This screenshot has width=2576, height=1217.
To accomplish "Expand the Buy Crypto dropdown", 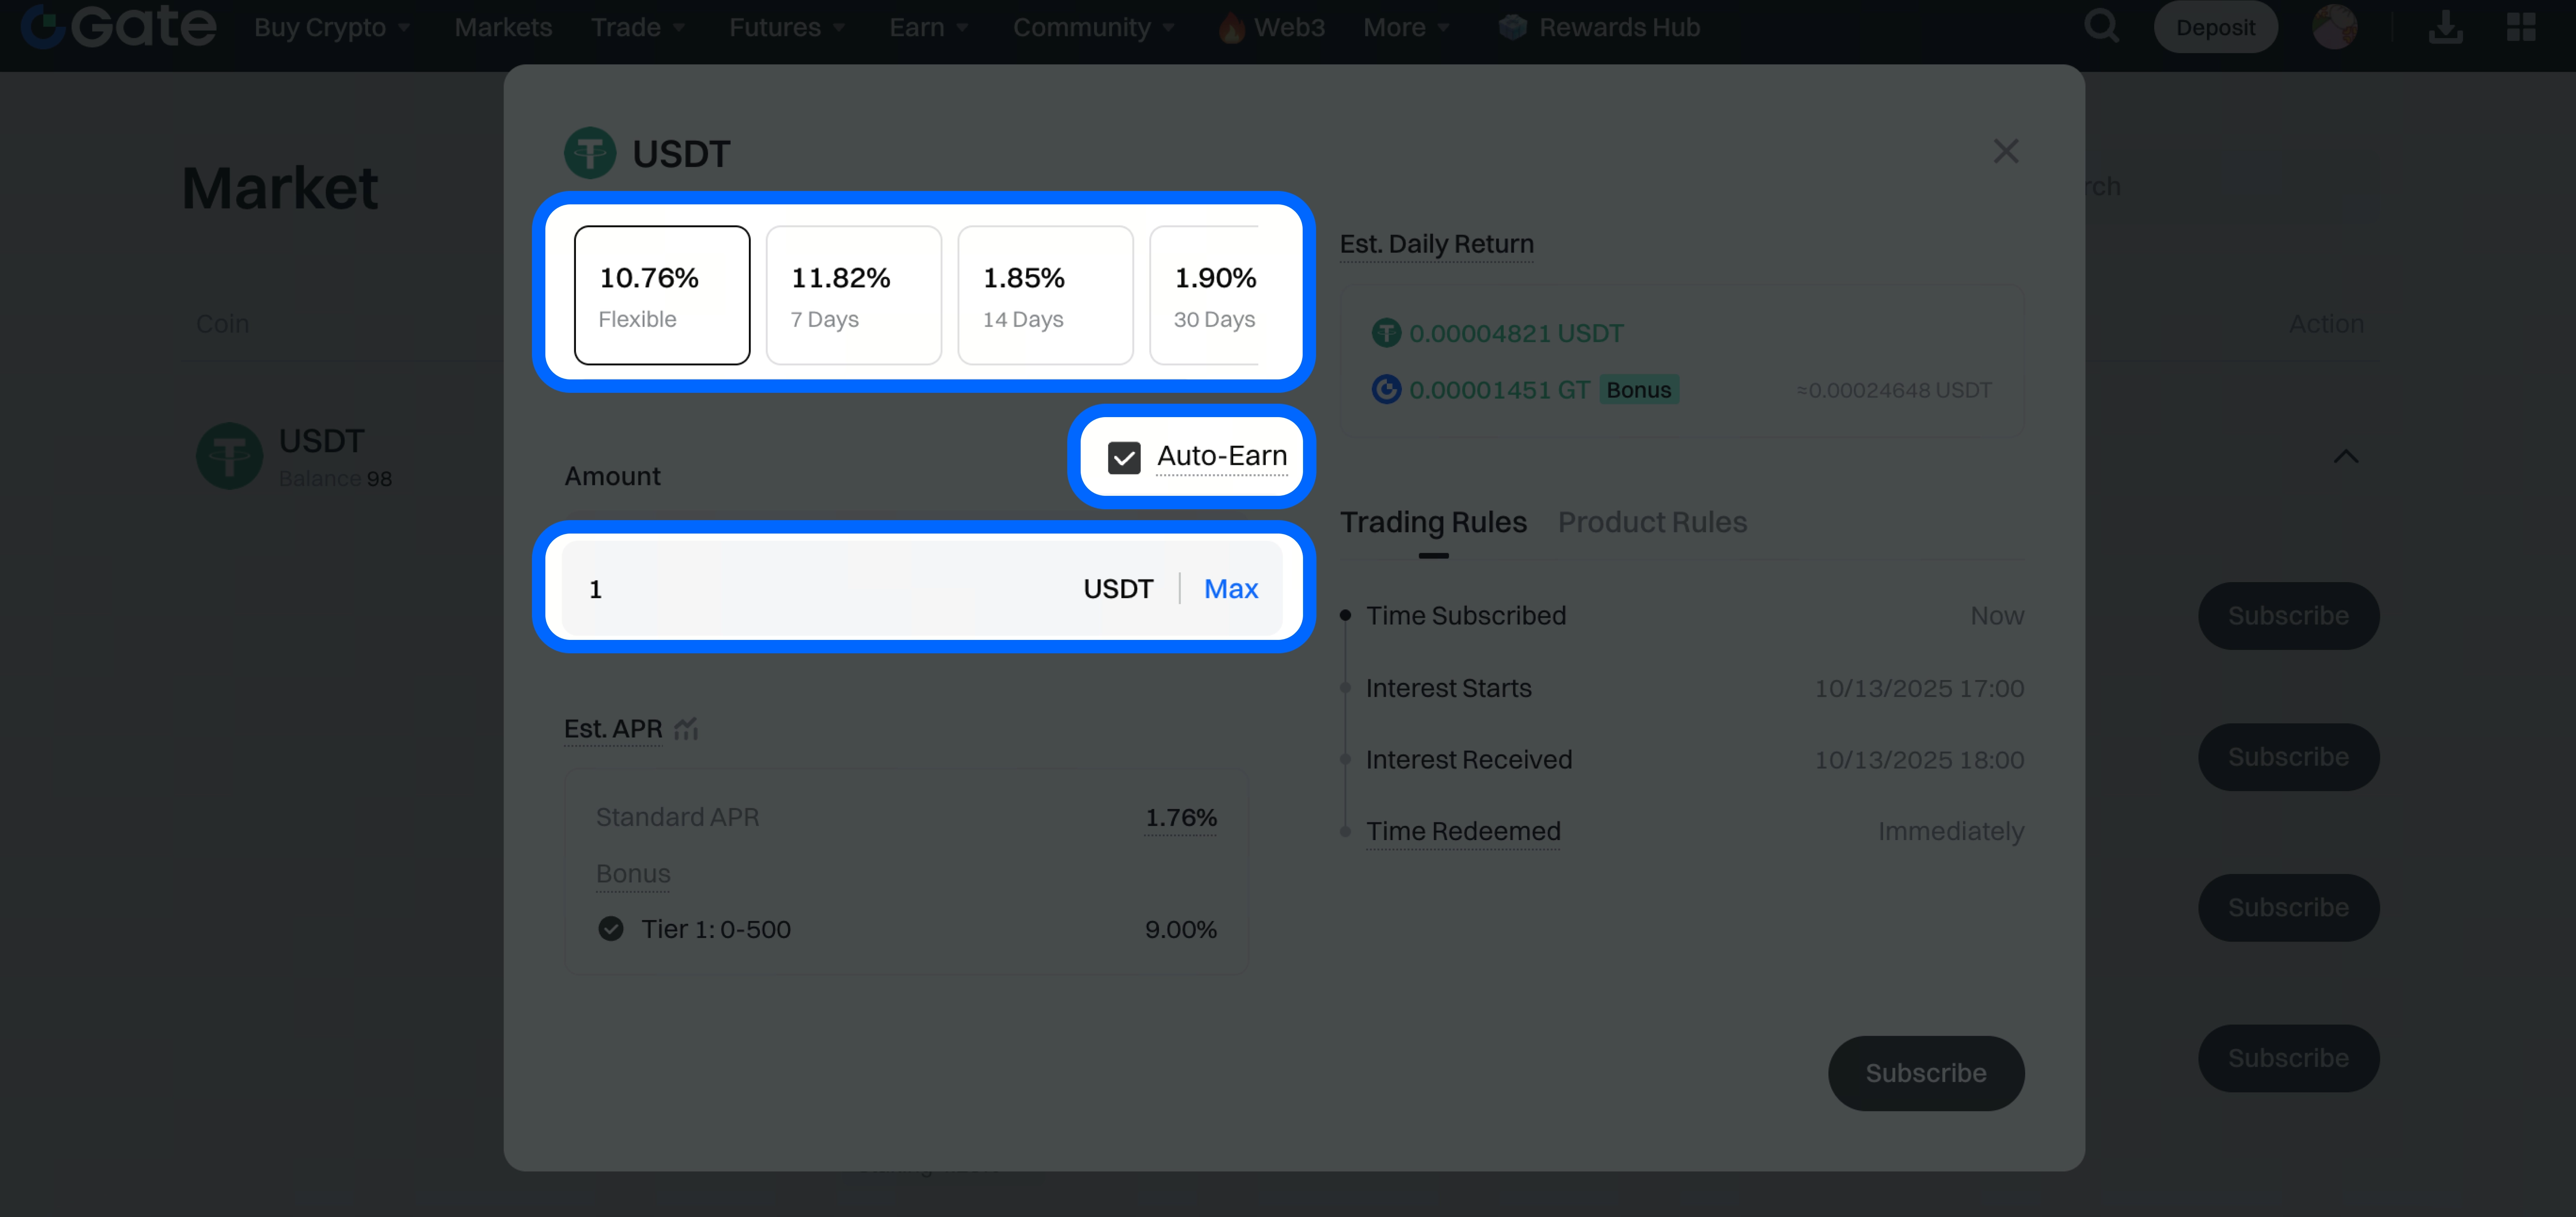I will click(x=331, y=27).
